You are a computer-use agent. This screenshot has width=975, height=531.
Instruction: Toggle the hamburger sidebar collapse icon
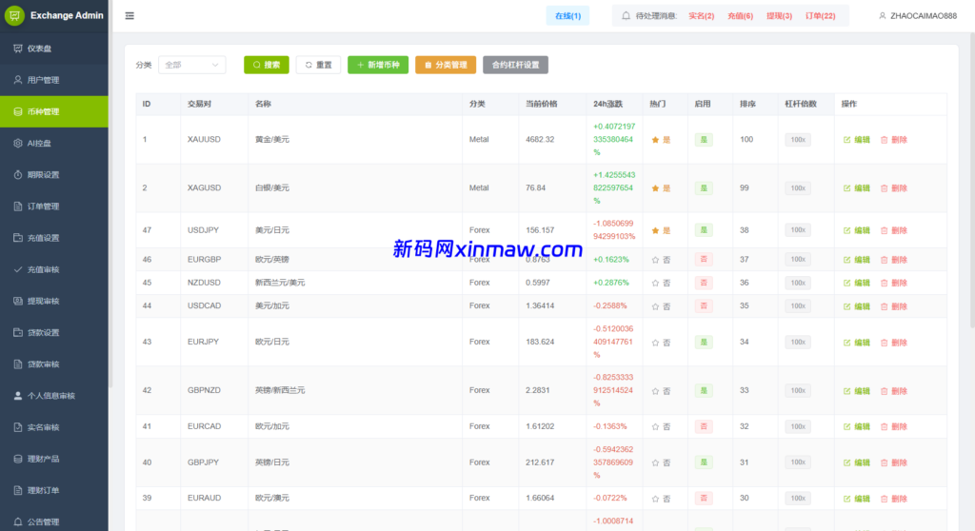click(x=129, y=15)
